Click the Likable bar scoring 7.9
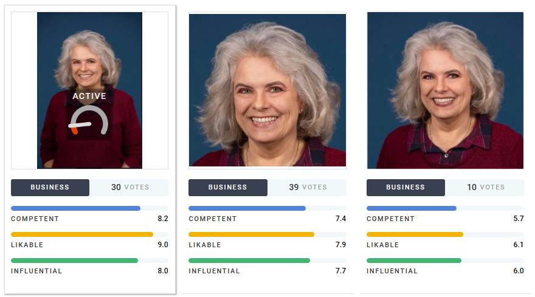The height and width of the screenshot is (297, 535). (x=251, y=234)
